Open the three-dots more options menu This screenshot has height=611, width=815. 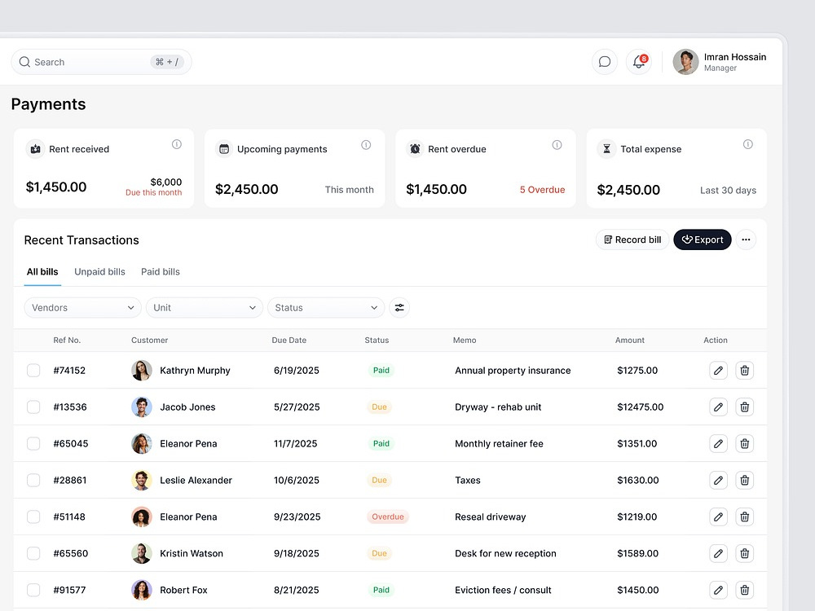point(746,240)
